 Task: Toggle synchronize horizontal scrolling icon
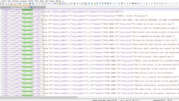coord(45,4)
